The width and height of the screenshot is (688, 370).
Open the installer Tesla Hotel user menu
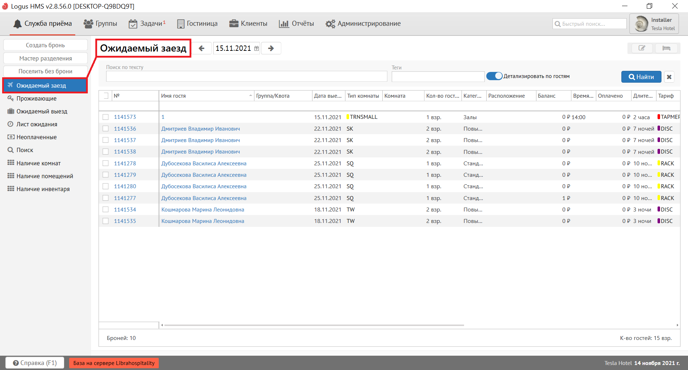coord(654,24)
